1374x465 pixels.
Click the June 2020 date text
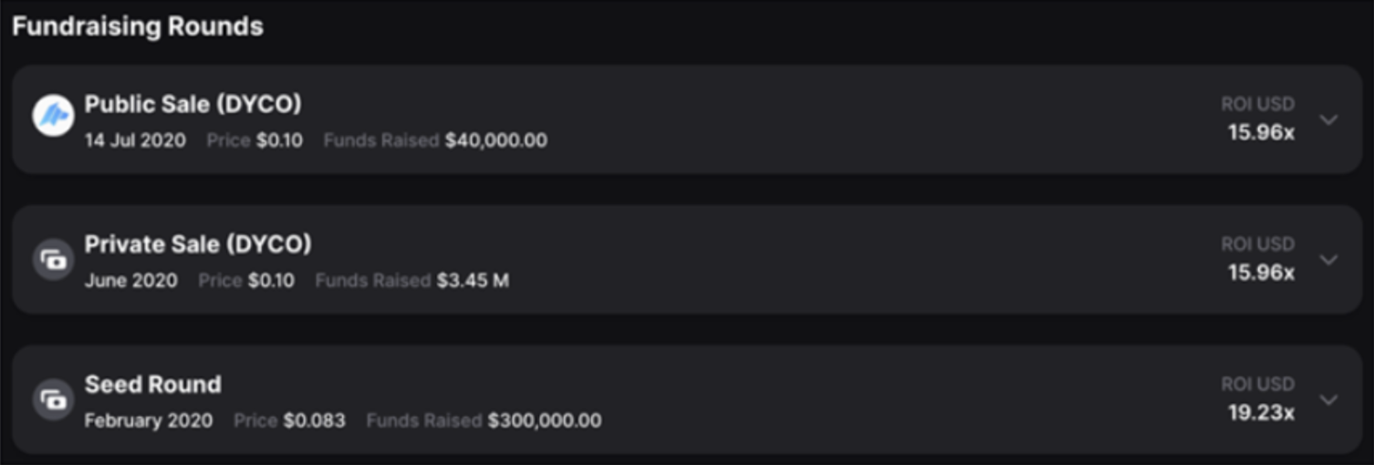[131, 281]
